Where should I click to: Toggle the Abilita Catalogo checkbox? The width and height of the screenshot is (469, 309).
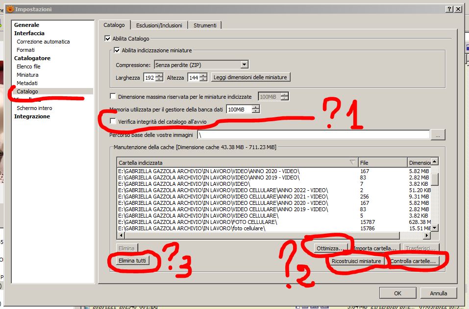(107, 39)
